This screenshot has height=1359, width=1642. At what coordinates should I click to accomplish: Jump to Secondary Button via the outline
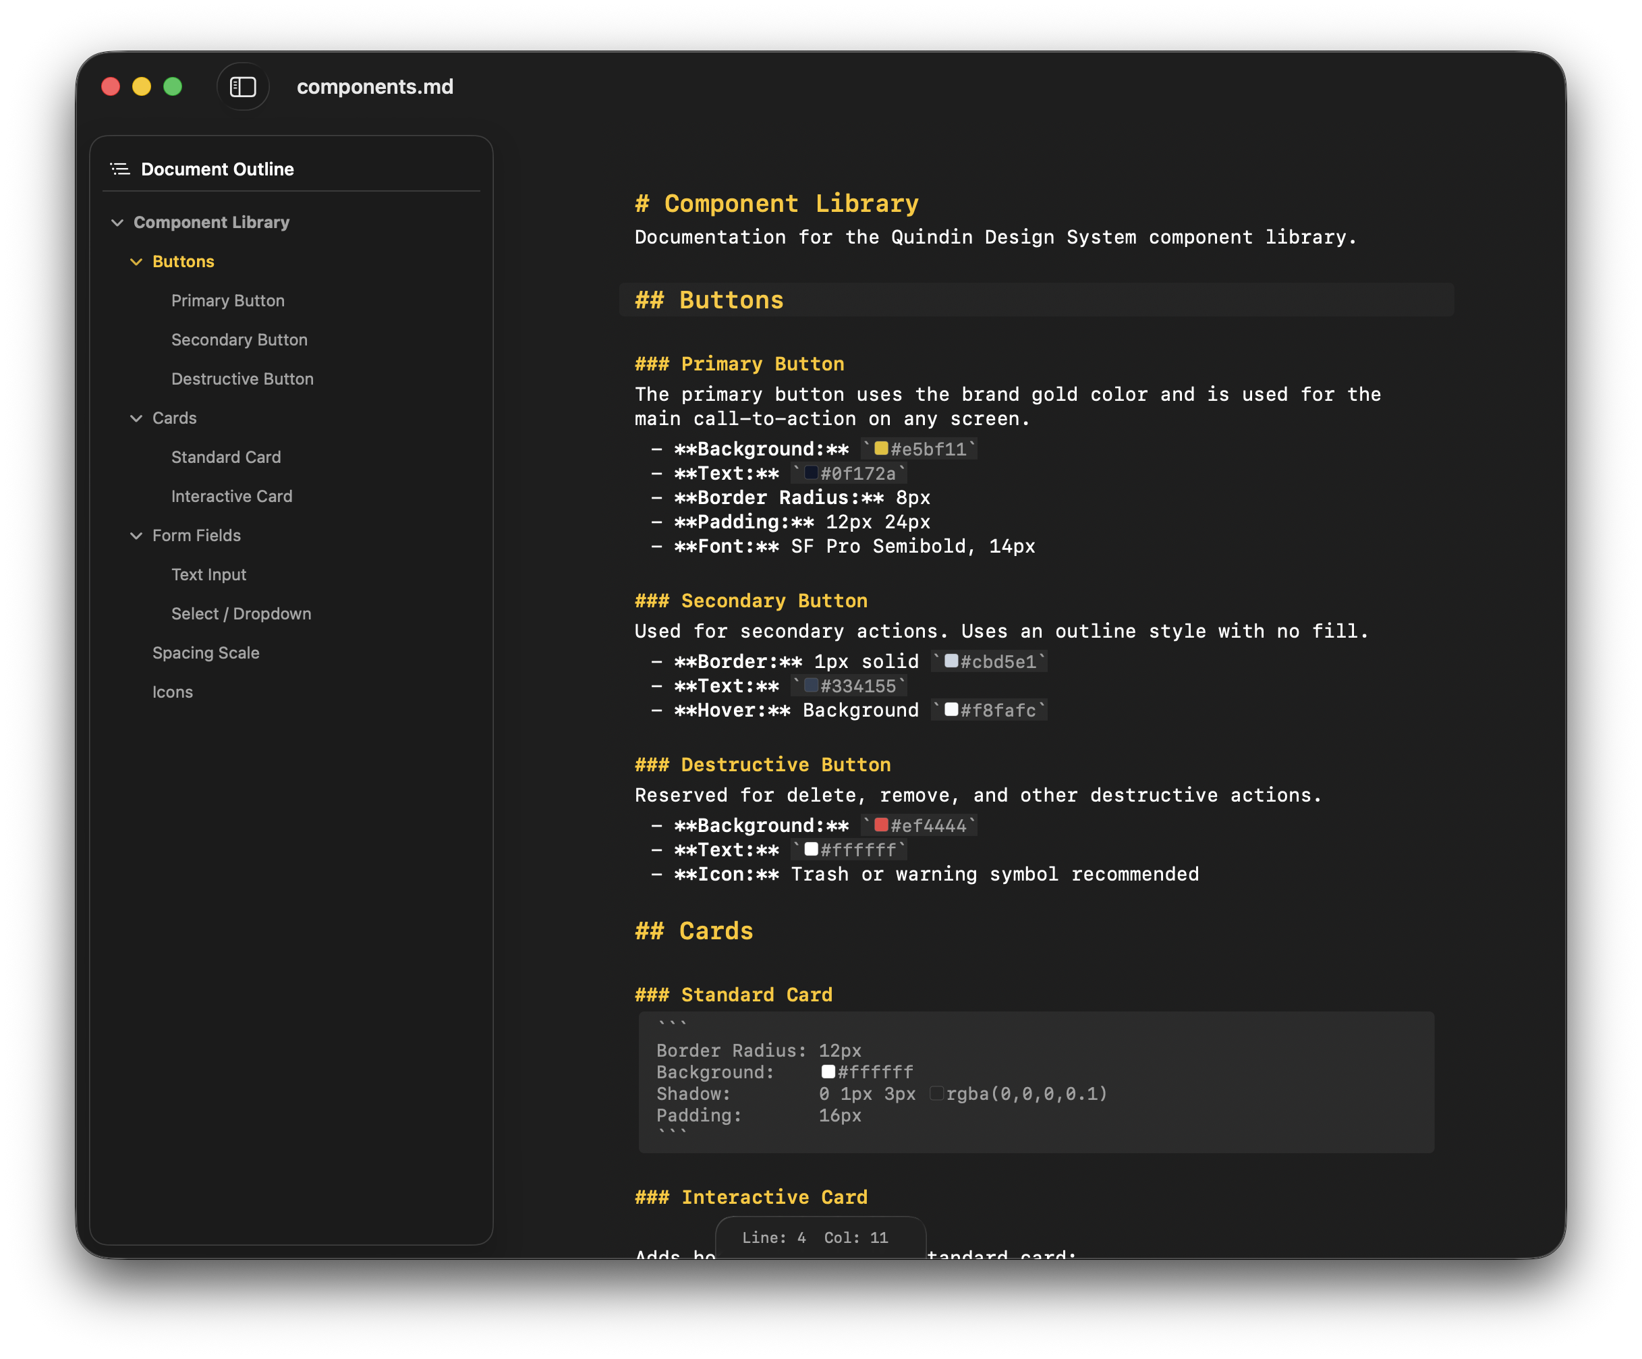coord(239,339)
